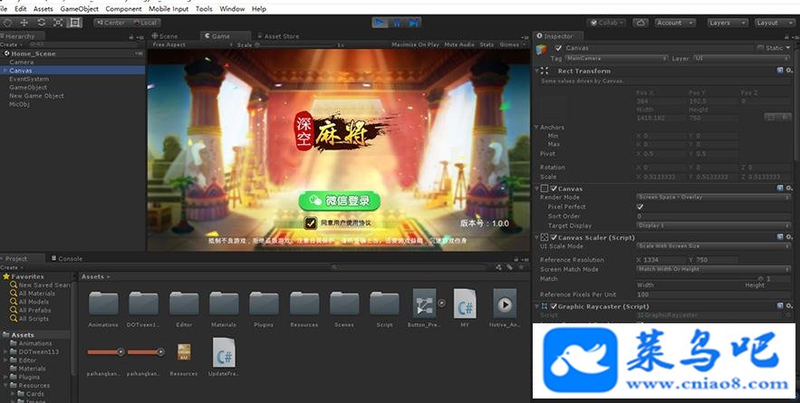This screenshot has width=800, height=403.
Task: Open the Component menu
Action: (x=124, y=9)
